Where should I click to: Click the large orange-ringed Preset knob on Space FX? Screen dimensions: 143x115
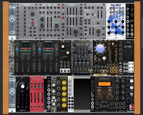[110, 97]
